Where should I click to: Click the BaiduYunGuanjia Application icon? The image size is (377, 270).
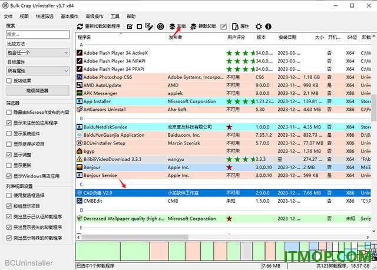click(x=80, y=135)
